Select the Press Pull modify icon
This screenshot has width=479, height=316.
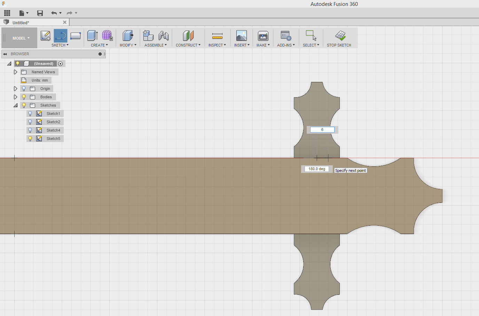(128, 35)
